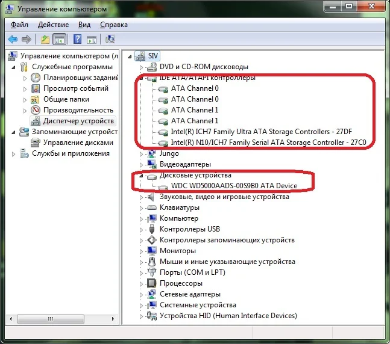
Task: Click the Службы и приложения icon
Action: click(24, 153)
